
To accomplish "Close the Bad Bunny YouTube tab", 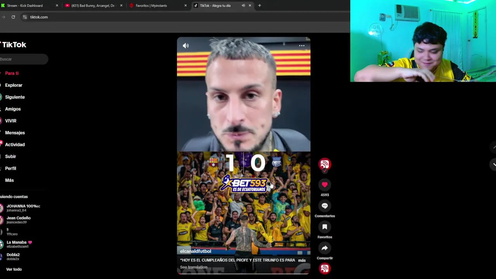I will point(121,5).
